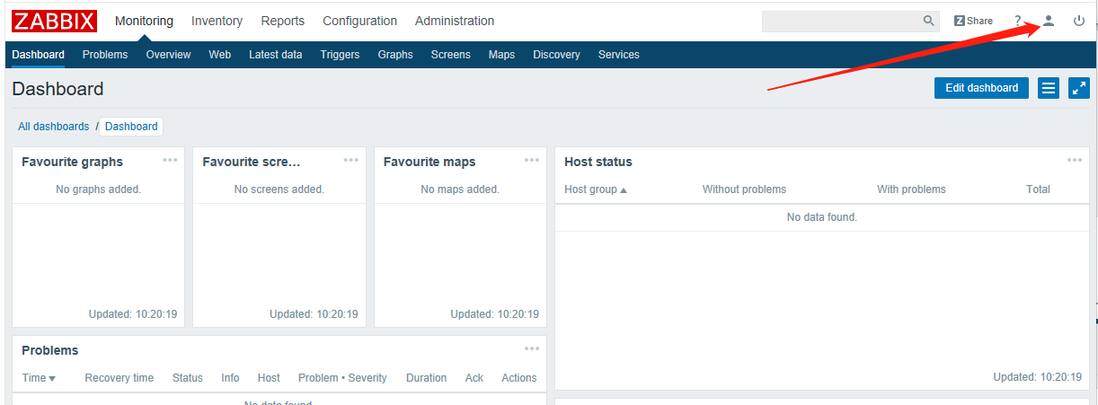Switch to the Latest data tab
The image size is (1098, 405).
(275, 55)
